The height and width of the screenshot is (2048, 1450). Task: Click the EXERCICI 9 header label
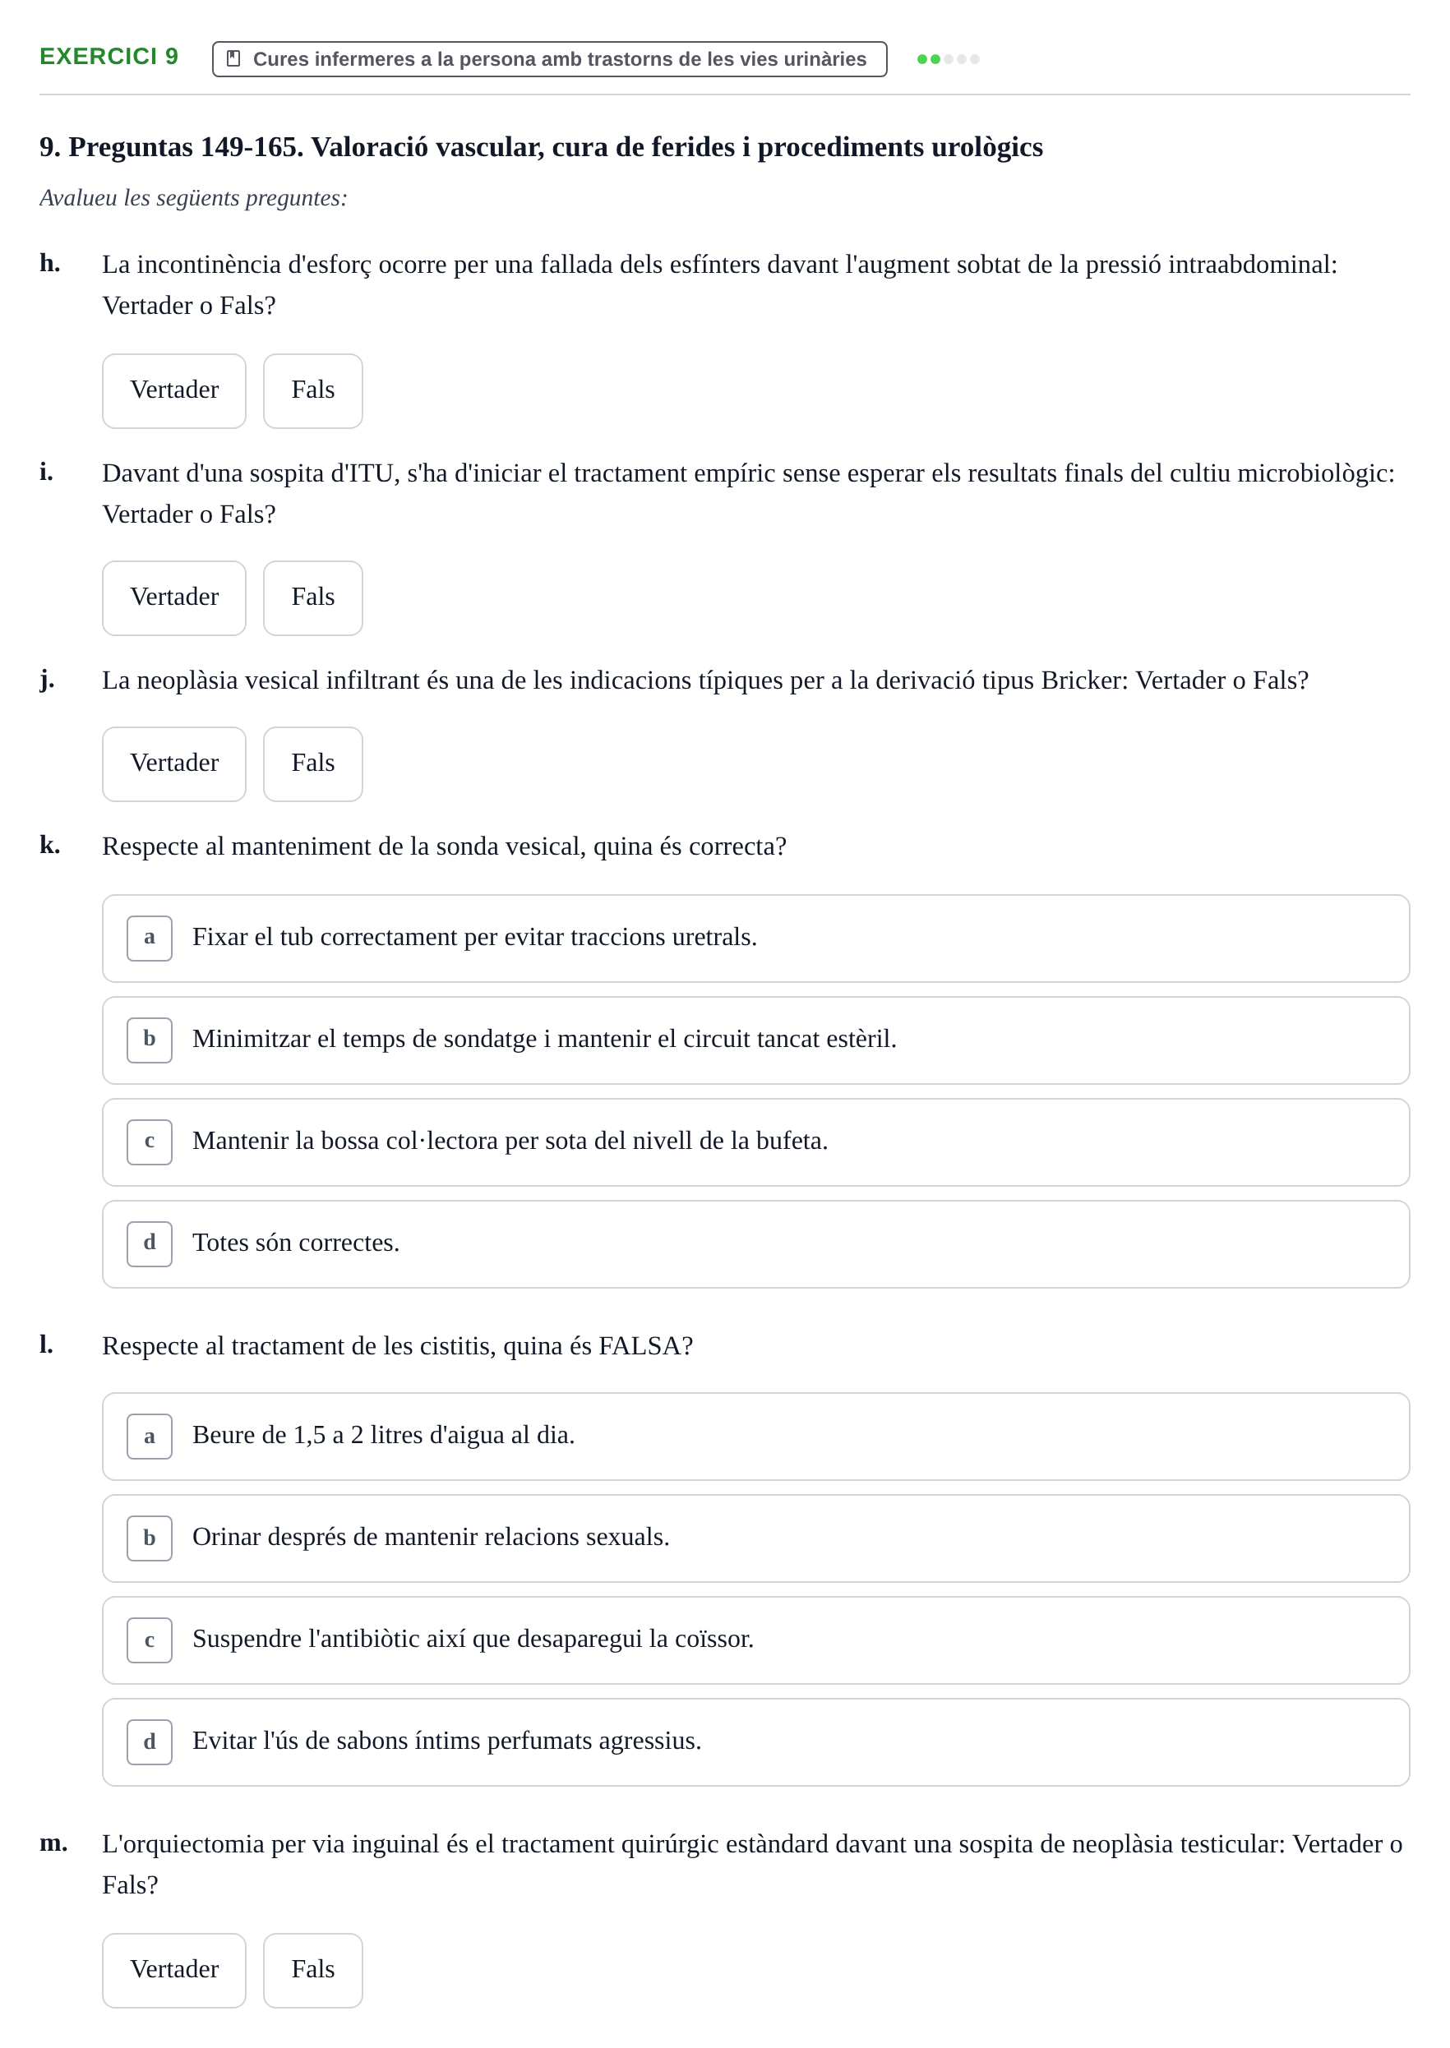[x=109, y=56]
